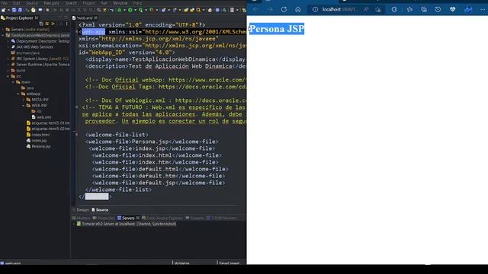Open the dropdown arrow next to Run button
This screenshot has height=274, width=488.
pos(135,10)
